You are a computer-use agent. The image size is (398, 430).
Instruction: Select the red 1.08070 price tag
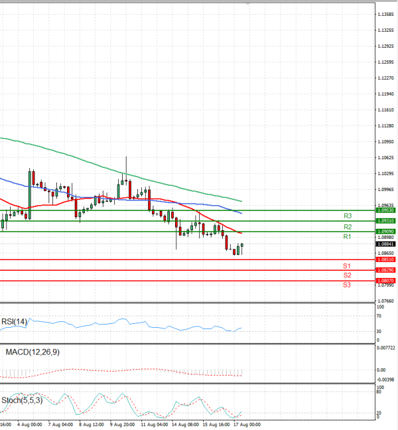point(385,281)
